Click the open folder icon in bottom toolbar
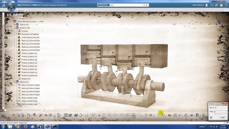229x129 pixels. pos(192,115)
